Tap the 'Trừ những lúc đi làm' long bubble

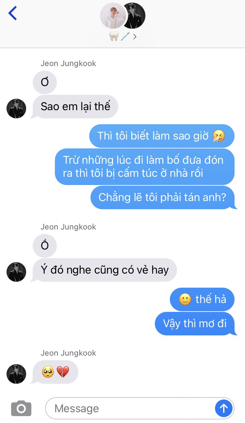click(x=144, y=167)
